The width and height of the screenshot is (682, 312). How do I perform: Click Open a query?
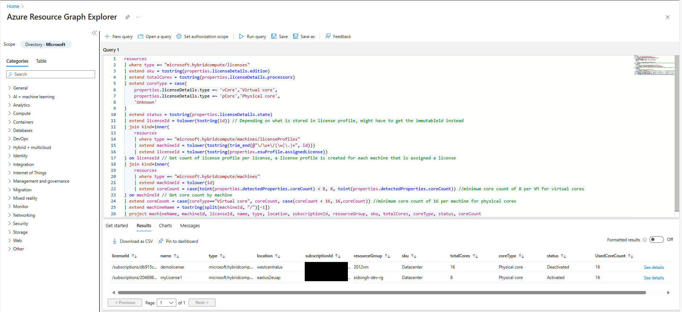pyautogui.click(x=155, y=37)
